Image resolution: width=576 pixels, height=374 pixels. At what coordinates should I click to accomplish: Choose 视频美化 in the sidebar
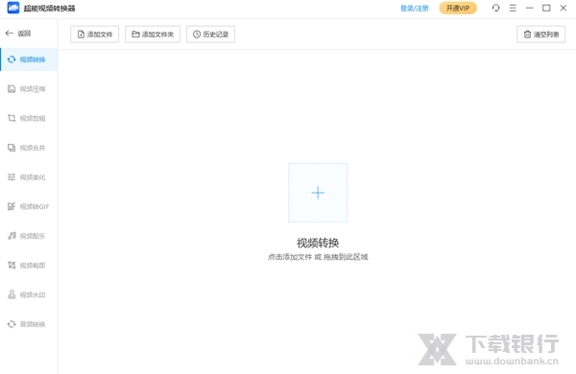point(29,177)
